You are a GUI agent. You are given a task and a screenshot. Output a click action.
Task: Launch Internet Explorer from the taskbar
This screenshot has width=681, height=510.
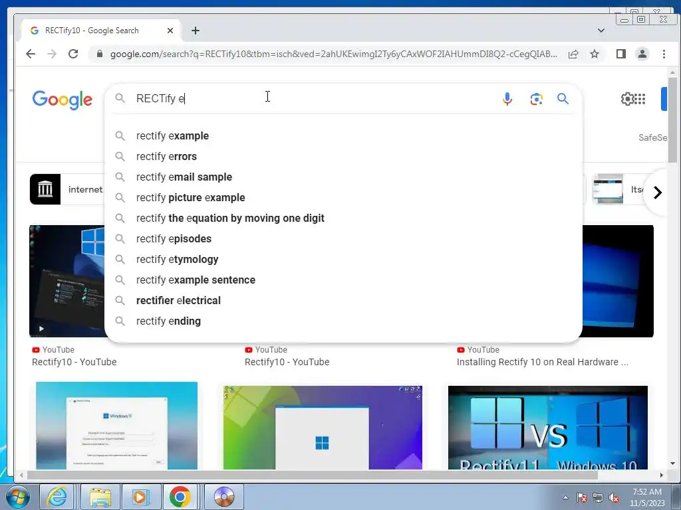(x=57, y=497)
